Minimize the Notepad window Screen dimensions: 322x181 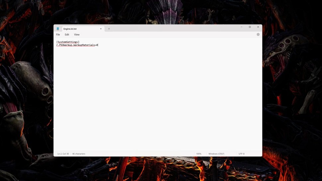(242, 27)
